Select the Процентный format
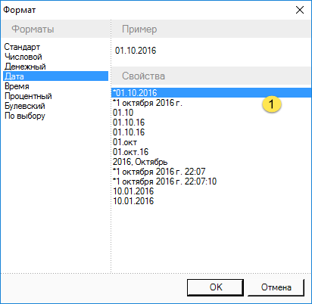312x304 pixels. click(28, 96)
